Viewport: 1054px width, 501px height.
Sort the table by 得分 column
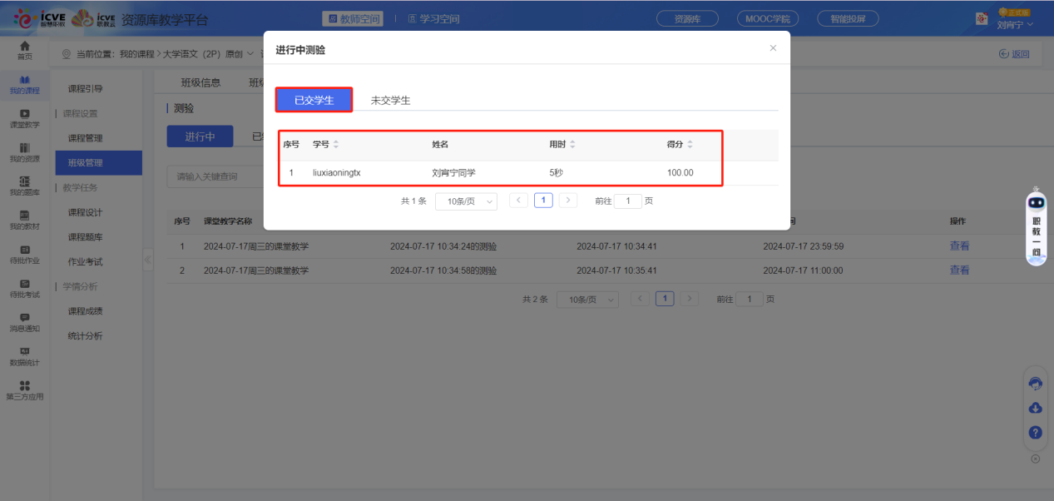point(690,145)
